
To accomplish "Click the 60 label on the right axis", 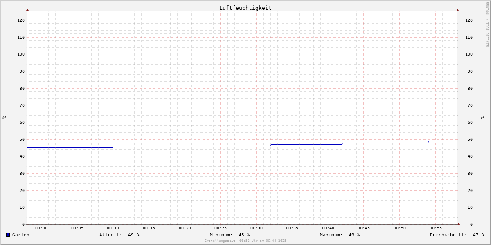I will tap(470, 122).
